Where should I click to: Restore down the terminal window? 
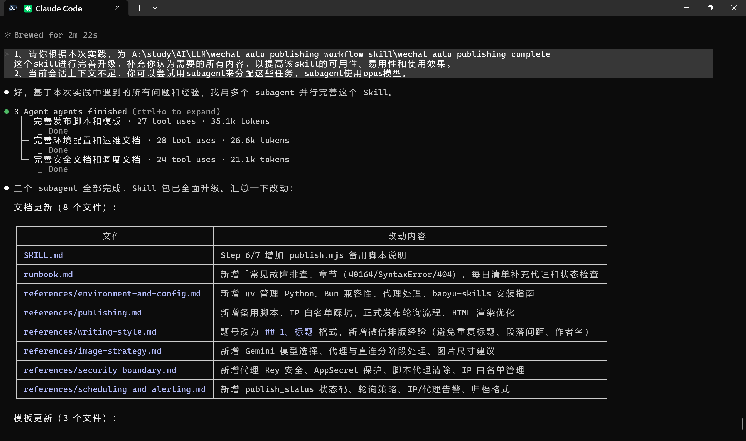click(710, 8)
